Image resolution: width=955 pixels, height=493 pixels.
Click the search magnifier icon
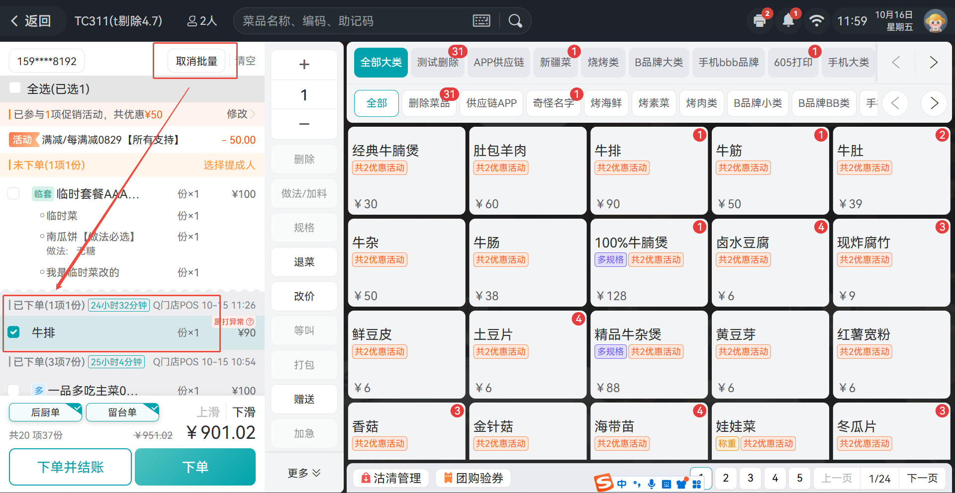tap(515, 21)
